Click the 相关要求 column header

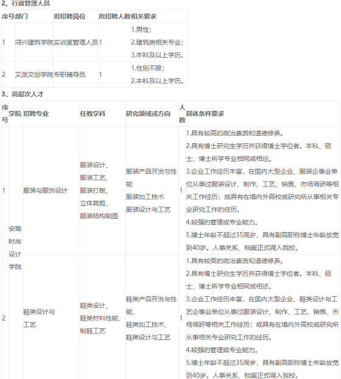pyautogui.click(x=144, y=16)
